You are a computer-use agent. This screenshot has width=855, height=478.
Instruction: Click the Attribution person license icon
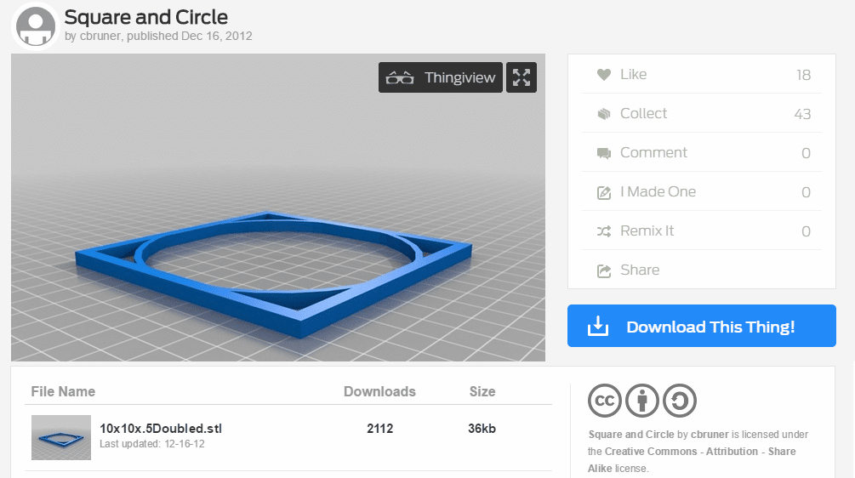[641, 401]
